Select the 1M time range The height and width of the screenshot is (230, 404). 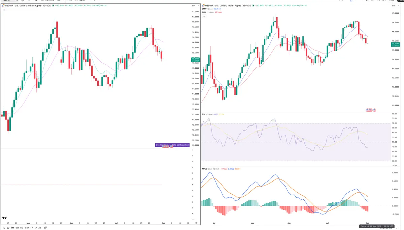12,228
